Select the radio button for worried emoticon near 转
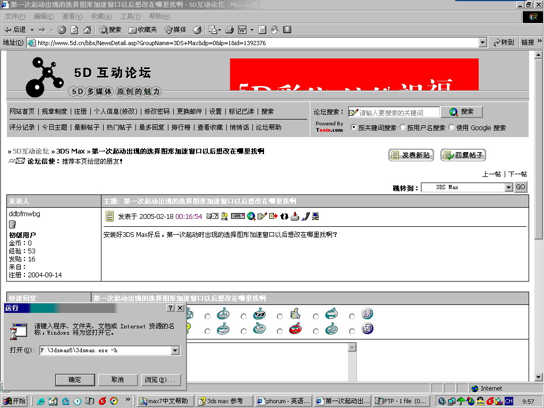 316,331
